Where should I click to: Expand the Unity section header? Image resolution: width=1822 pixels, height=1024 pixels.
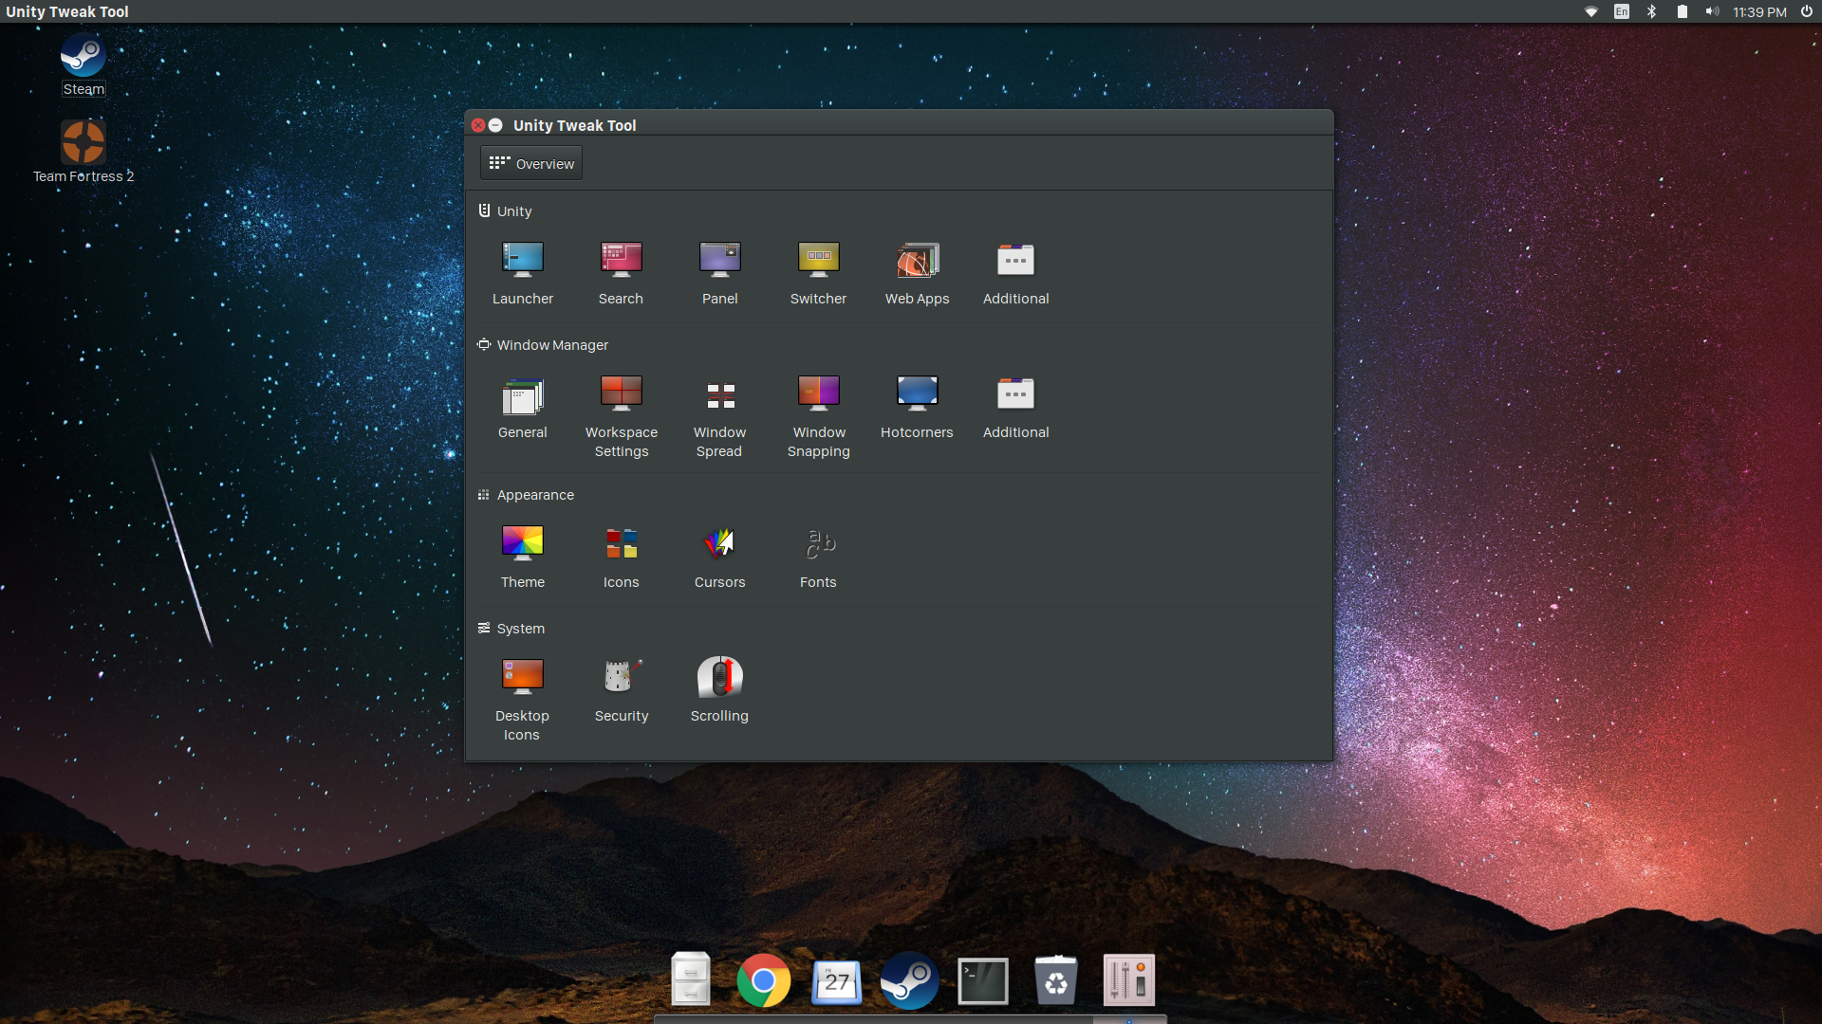pos(513,210)
